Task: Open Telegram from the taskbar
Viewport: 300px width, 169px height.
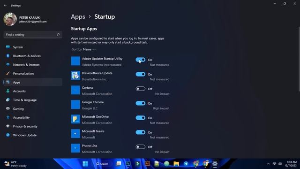Action: (x=186, y=164)
